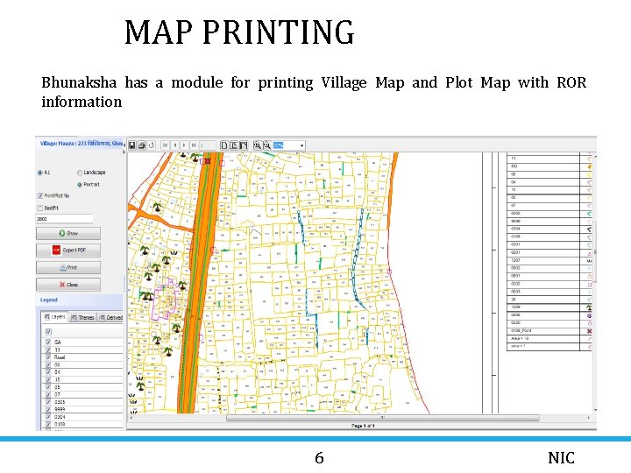
Task: Click the scale input field showing 2800
Action: coord(64,219)
